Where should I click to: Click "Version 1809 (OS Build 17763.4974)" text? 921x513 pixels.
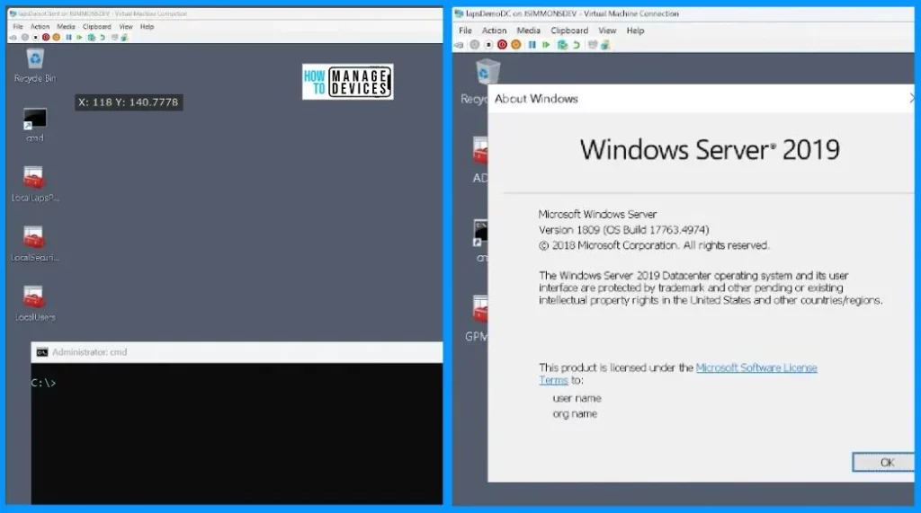(624, 230)
